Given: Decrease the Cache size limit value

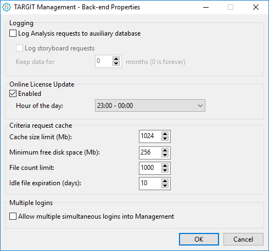Looking at the screenshot, I should point(165,139).
